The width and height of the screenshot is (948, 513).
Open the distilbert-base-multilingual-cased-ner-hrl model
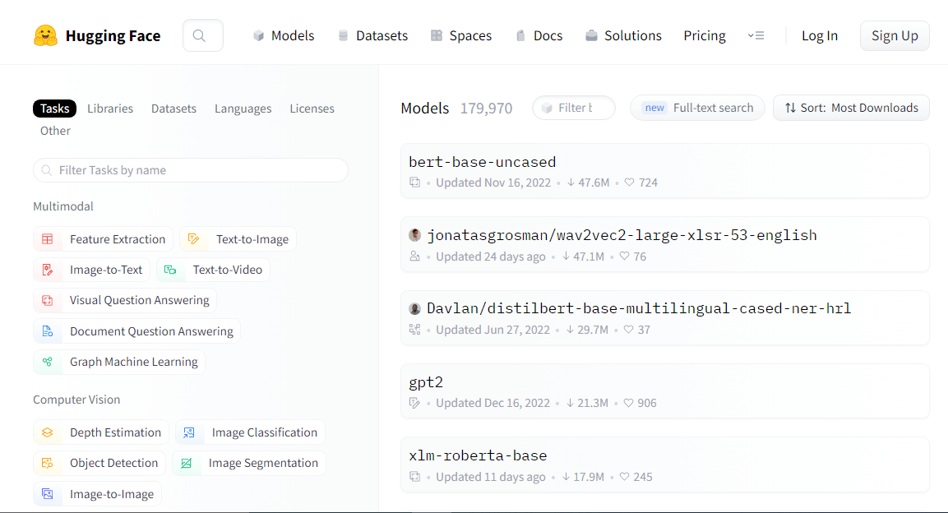point(665,318)
